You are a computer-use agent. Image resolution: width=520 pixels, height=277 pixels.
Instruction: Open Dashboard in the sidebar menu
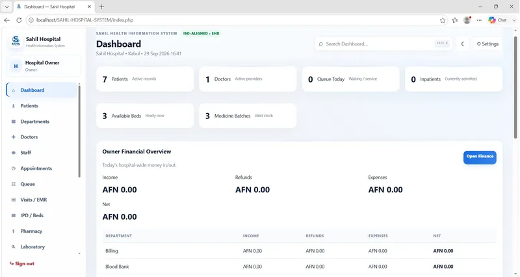[x=42, y=90]
